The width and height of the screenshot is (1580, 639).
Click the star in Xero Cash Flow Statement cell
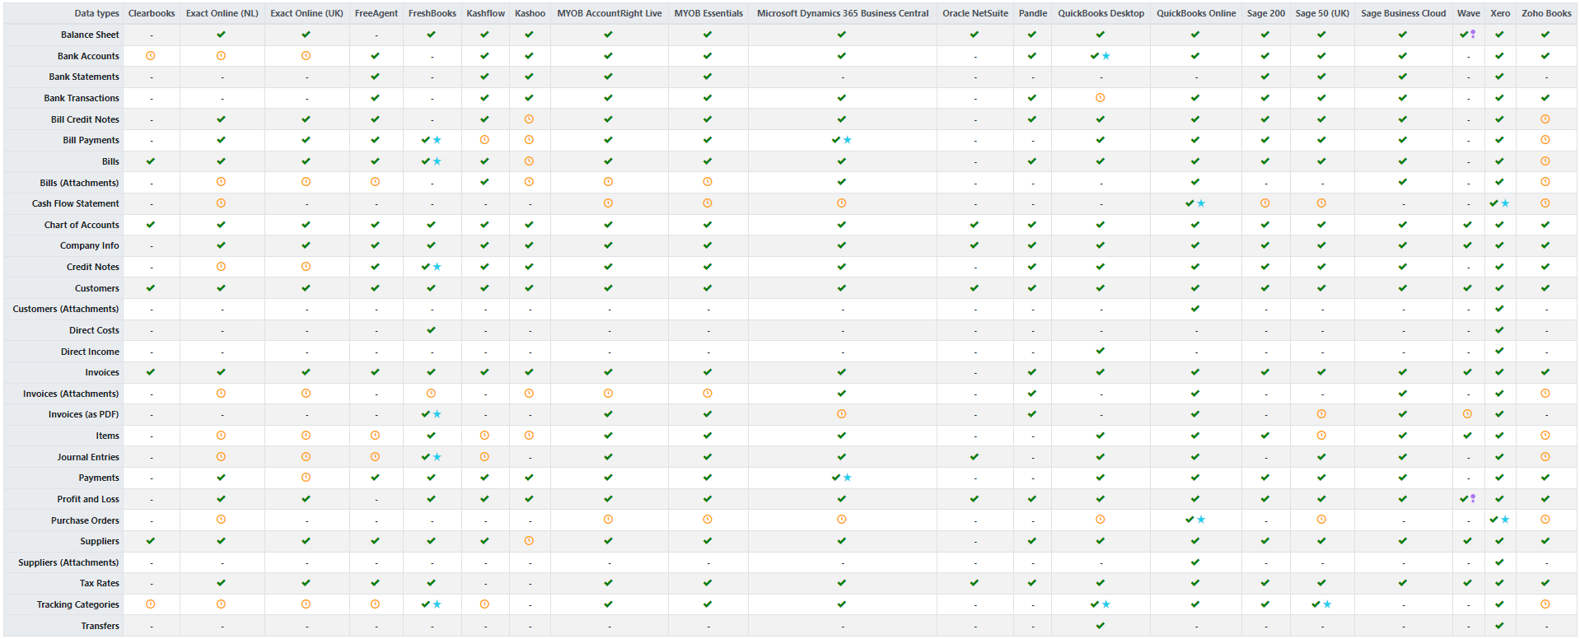[x=1505, y=203]
